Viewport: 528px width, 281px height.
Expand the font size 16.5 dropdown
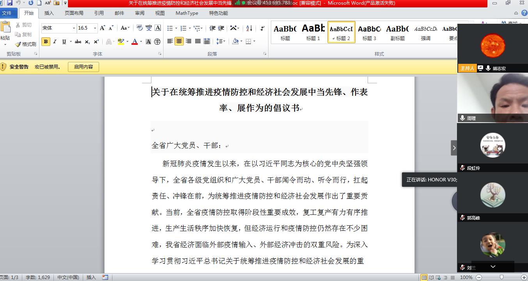[x=95, y=28]
